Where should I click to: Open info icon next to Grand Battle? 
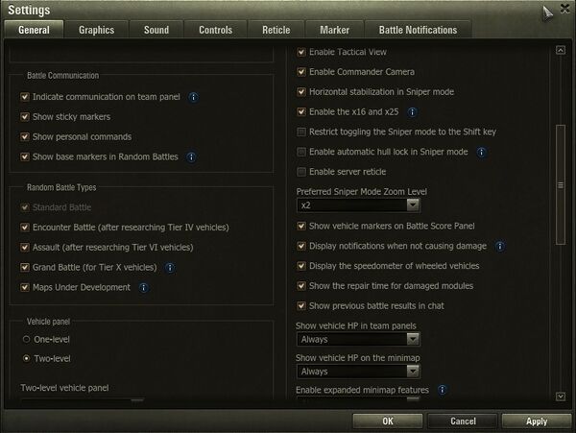pyautogui.click(x=170, y=268)
